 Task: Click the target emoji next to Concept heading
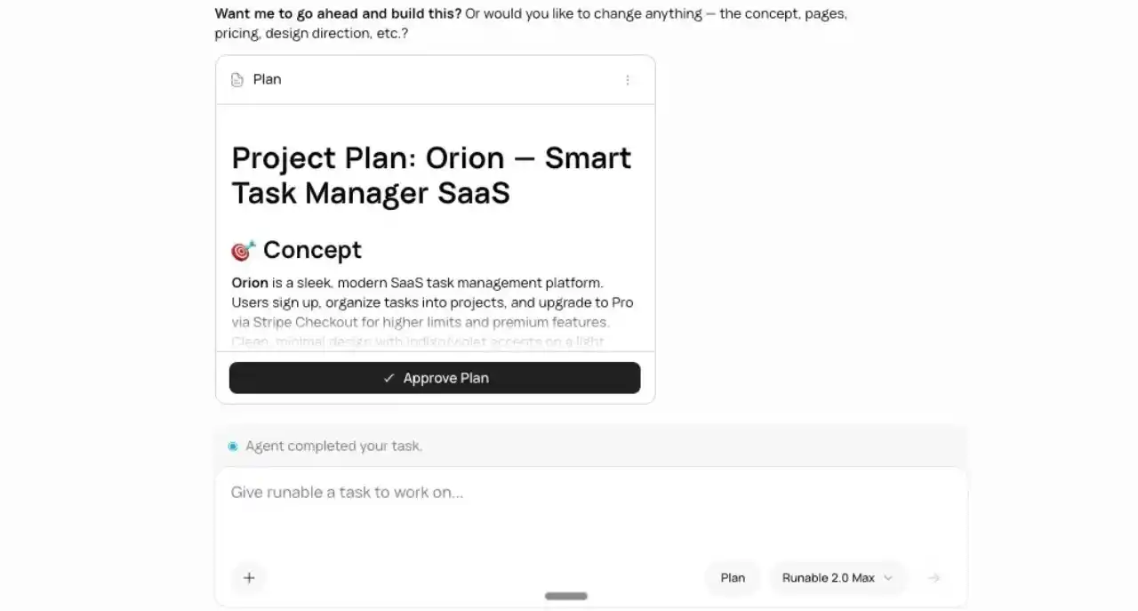pos(241,251)
